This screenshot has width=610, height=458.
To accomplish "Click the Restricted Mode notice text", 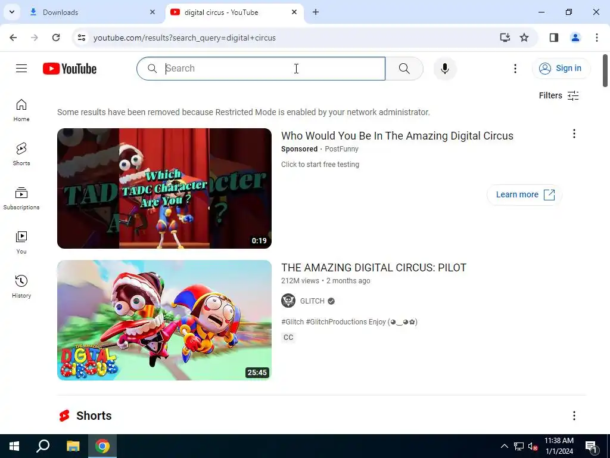I will (x=244, y=112).
